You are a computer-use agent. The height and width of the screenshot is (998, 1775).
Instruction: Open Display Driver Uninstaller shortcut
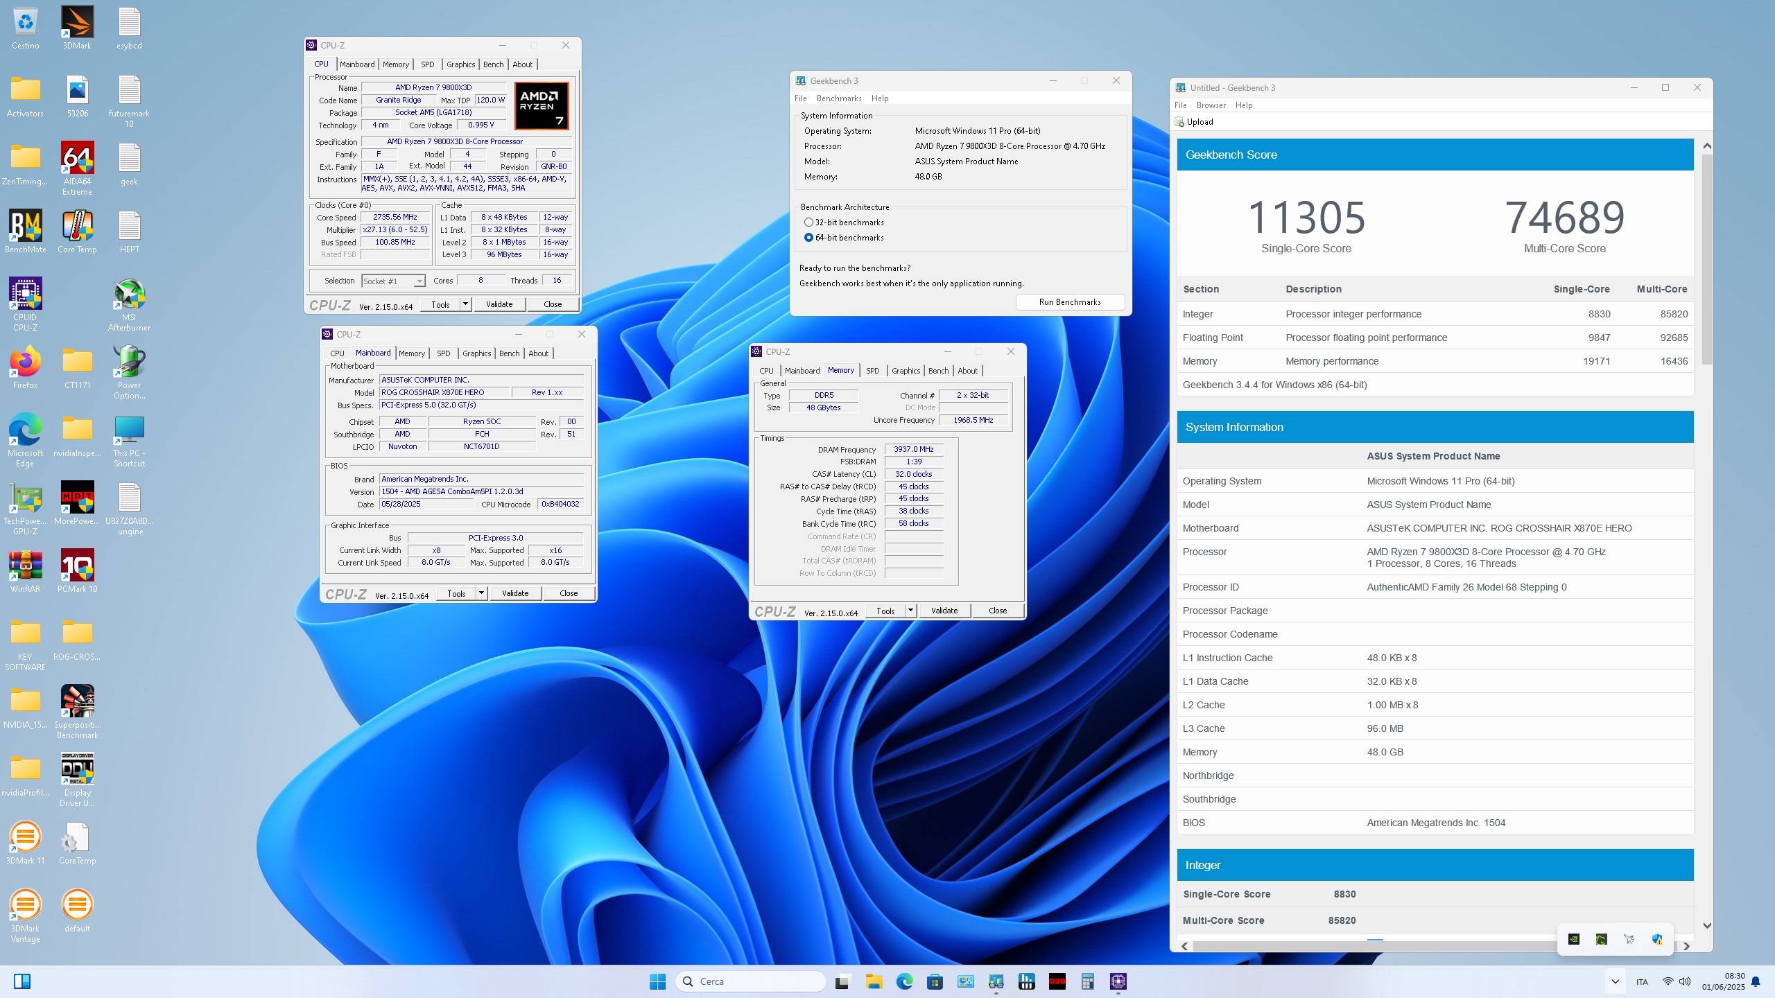[x=77, y=780]
